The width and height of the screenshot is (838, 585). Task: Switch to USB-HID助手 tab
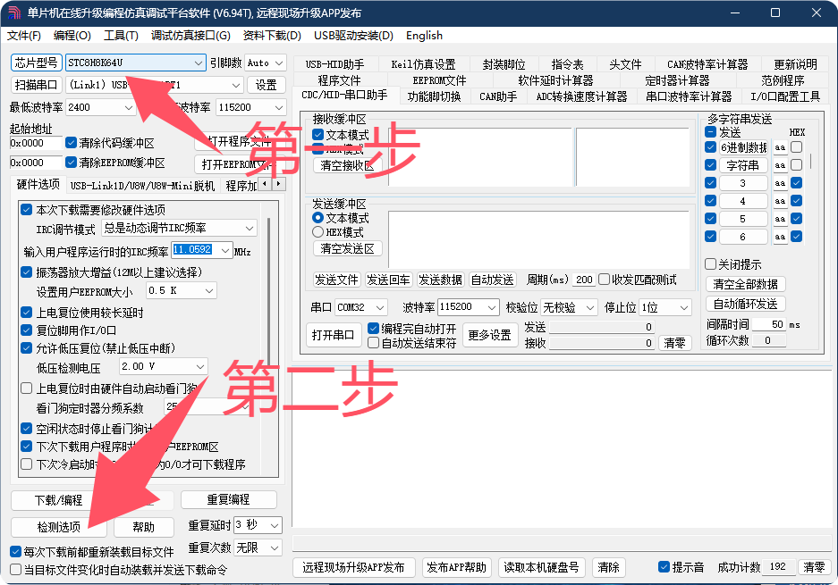pos(335,64)
